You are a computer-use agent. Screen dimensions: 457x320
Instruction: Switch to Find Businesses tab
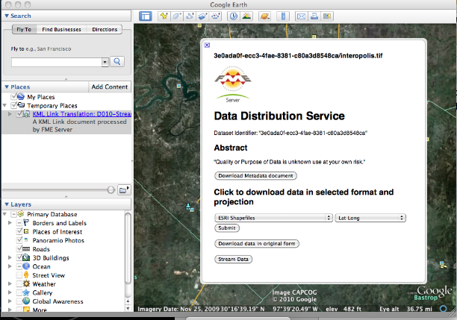tap(61, 29)
